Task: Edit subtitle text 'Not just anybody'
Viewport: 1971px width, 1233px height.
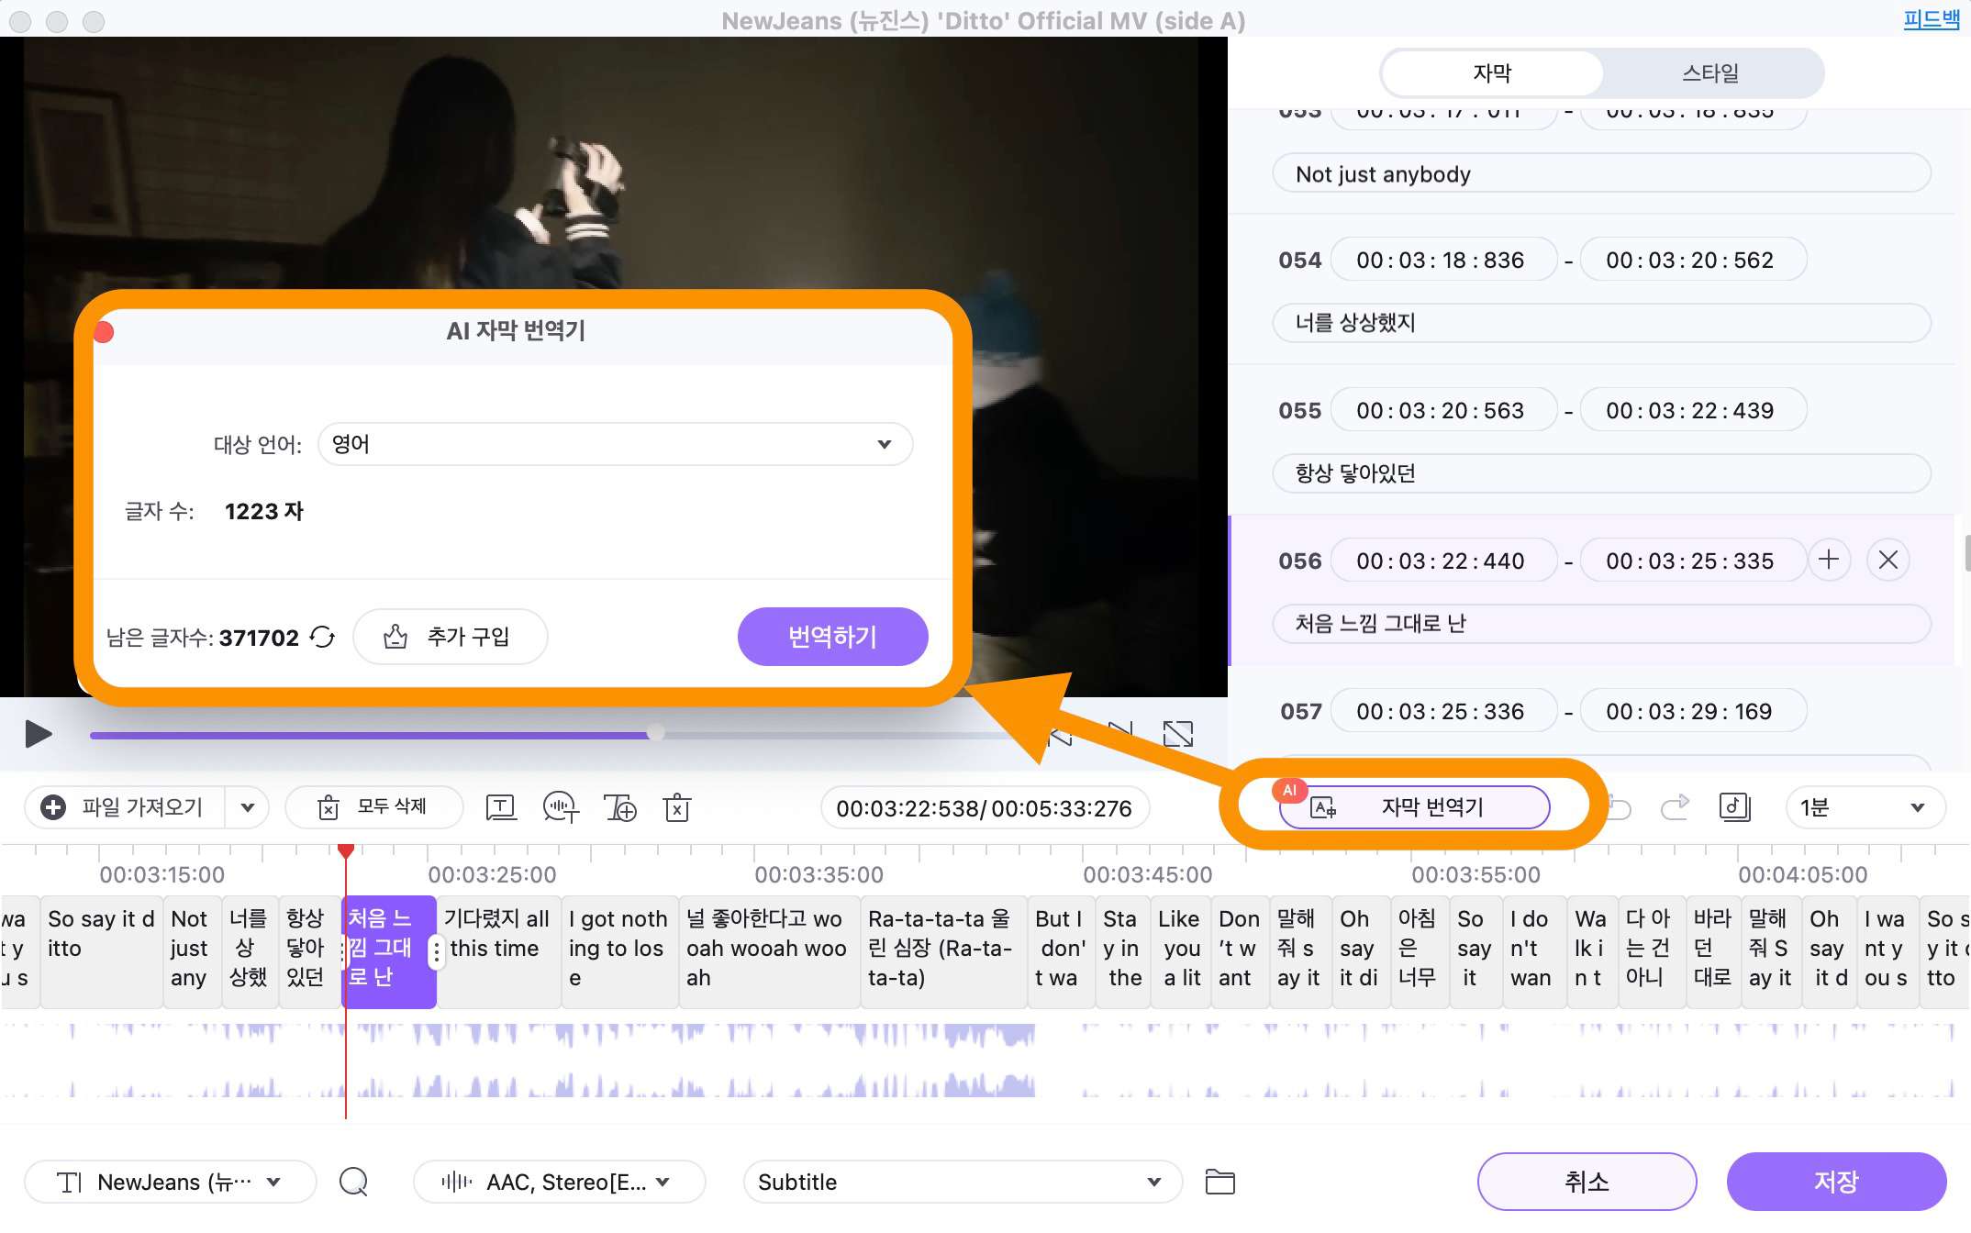Action: tap(1601, 173)
